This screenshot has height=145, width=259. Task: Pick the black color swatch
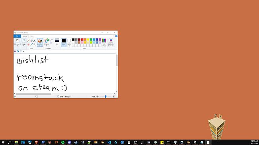click(73, 40)
